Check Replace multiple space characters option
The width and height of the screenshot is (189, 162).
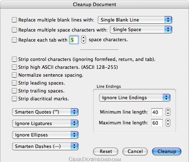click(14, 30)
